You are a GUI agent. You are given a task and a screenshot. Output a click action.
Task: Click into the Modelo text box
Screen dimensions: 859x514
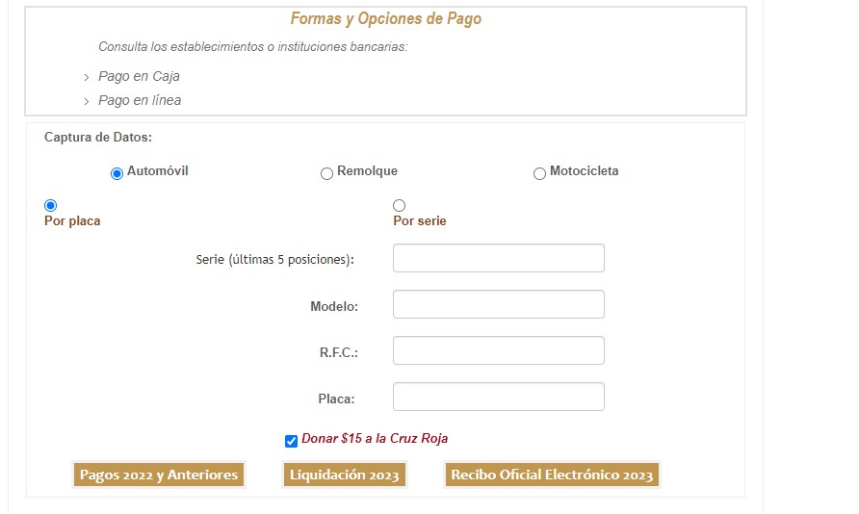pyautogui.click(x=498, y=304)
